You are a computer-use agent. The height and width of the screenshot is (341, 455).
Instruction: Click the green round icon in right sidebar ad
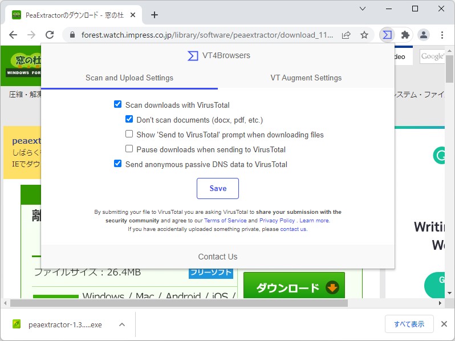[x=439, y=155]
